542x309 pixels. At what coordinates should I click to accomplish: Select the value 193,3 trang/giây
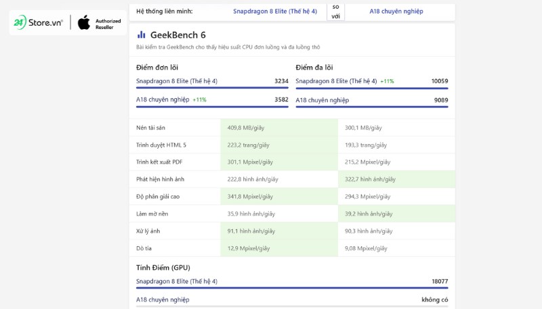[x=366, y=145]
